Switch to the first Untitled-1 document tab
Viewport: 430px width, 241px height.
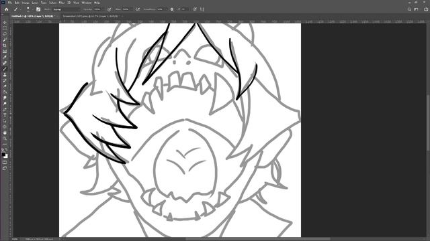32,16
